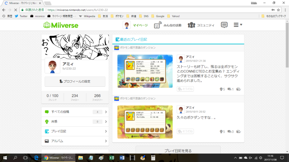Open マイページ in the top navigation
The image size is (289, 162).
[x=135, y=25]
